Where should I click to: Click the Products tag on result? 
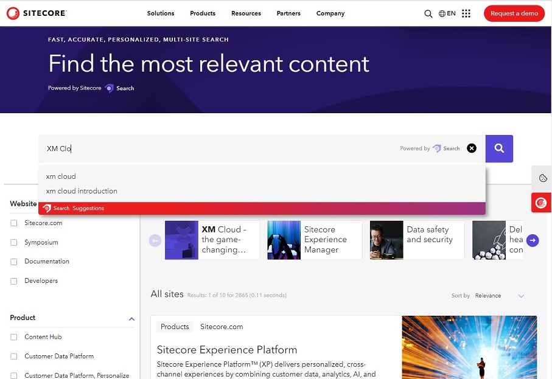tap(175, 327)
